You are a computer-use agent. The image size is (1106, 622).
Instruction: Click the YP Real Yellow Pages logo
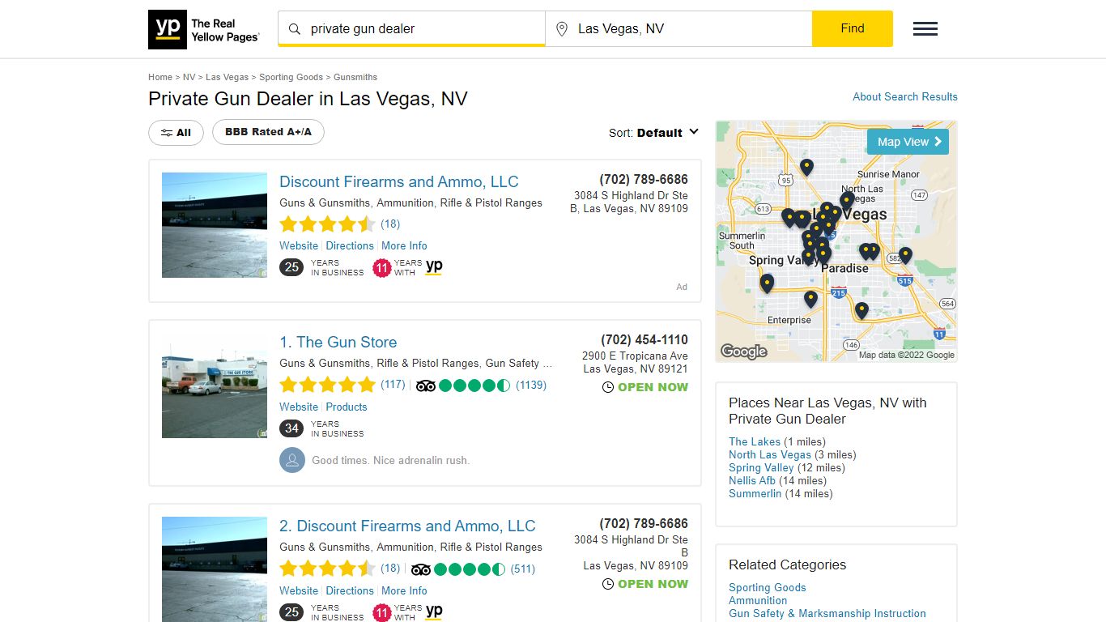click(x=205, y=30)
